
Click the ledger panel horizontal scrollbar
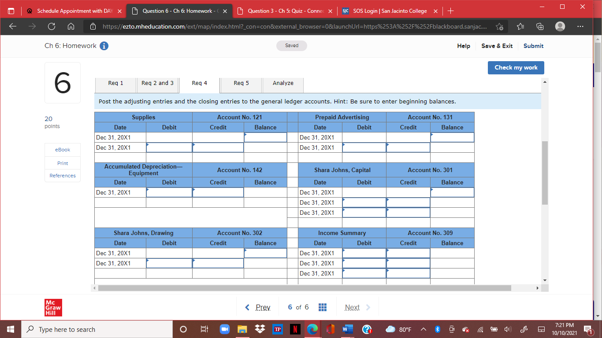coord(305,288)
